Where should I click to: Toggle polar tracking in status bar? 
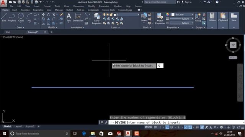pyautogui.click(x=171, y=127)
